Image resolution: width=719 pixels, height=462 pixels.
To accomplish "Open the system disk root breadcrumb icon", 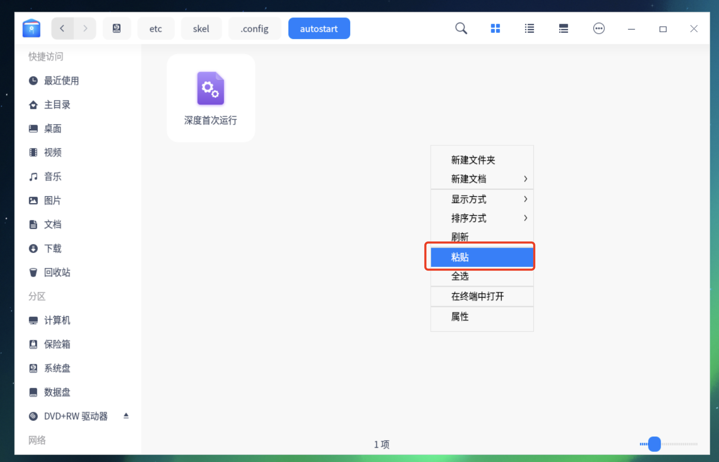I will pyautogui.click(x=117, y=28).
